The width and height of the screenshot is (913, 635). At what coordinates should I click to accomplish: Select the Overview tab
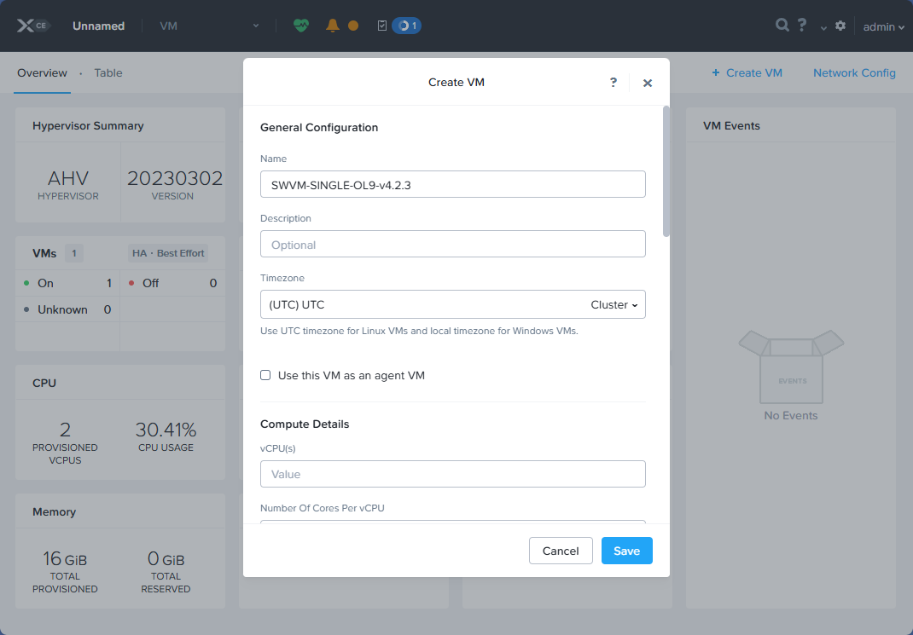click(42, 72)
